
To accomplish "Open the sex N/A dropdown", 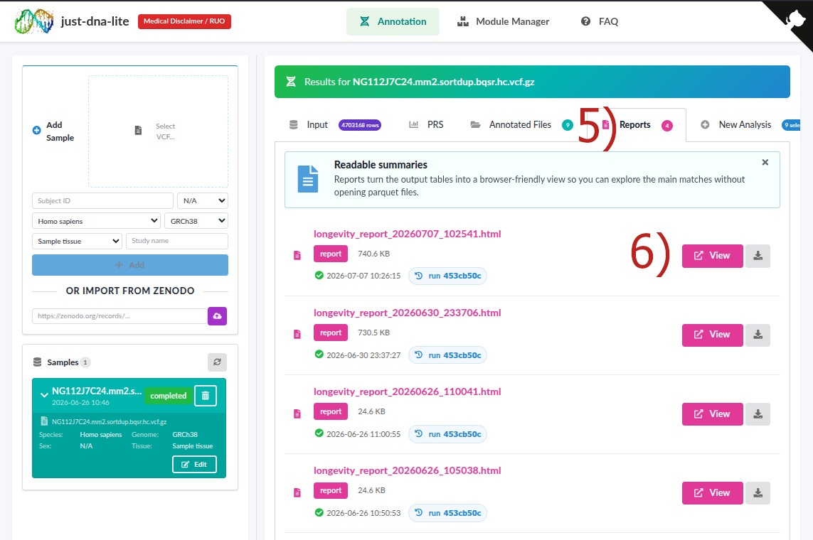I will [x=203, y=200].
